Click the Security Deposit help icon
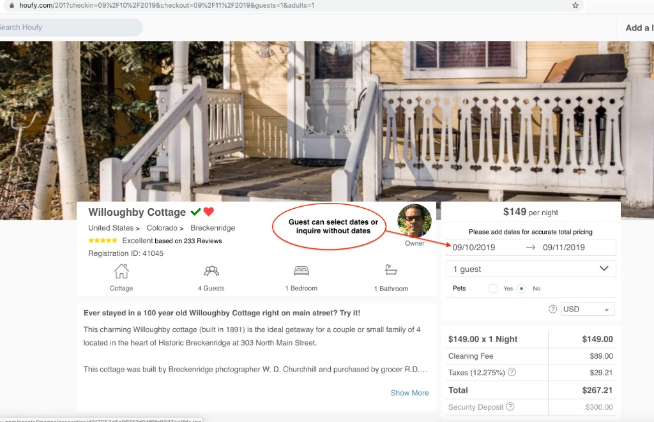Viewport: 654px width, 422px height. (510, 407)
